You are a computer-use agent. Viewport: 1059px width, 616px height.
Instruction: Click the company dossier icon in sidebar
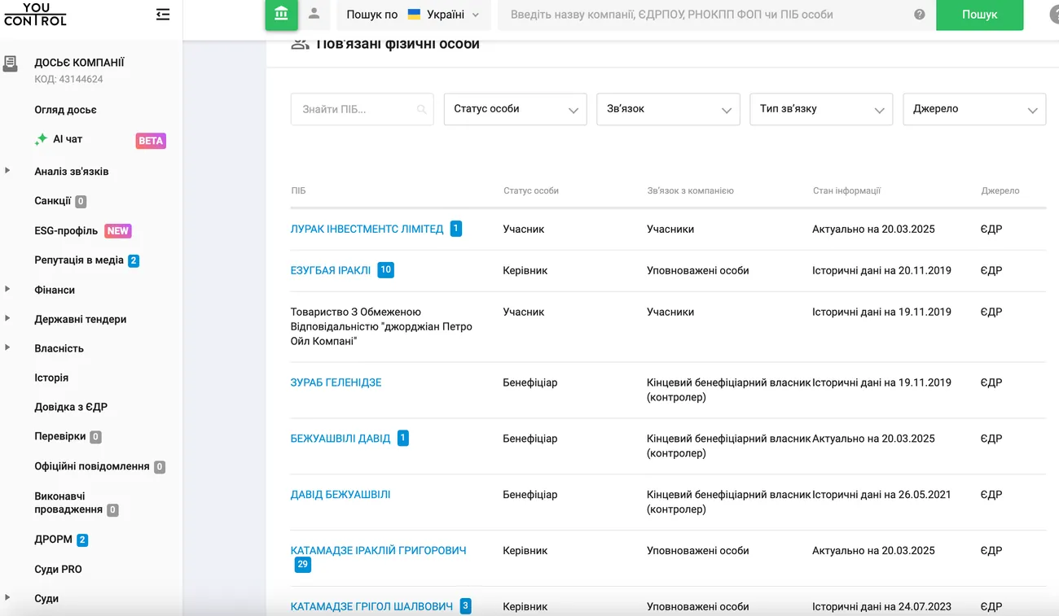click(11, 63)
